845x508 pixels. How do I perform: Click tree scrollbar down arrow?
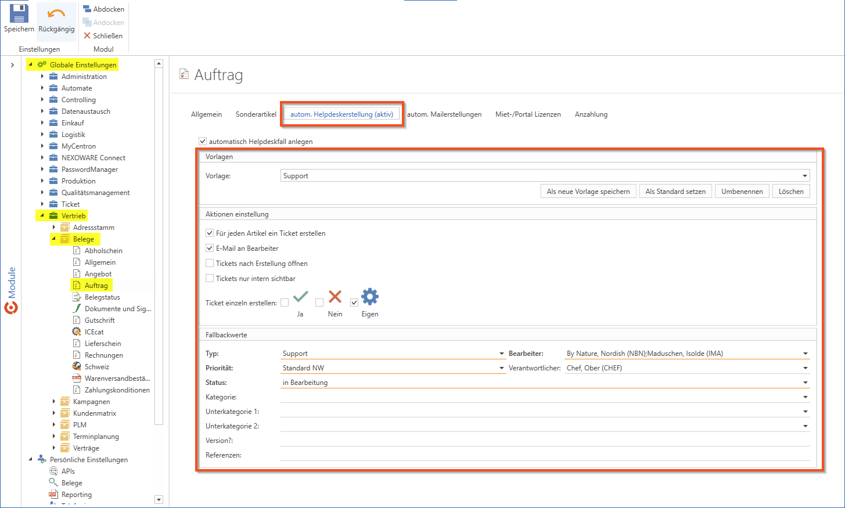click(x=159, y=499)
